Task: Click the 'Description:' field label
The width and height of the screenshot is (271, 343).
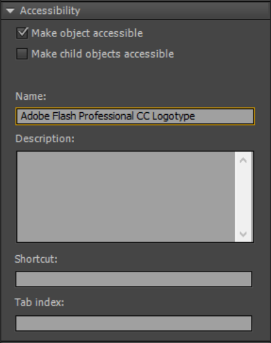Action: coord(45,139)
